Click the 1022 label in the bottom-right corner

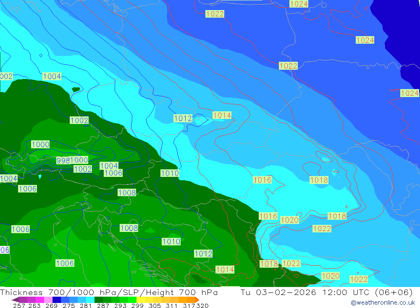tap(359, 279)
